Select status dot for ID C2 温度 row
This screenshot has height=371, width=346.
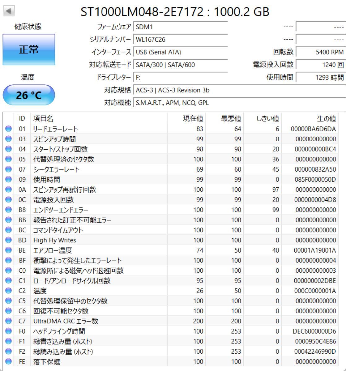[8, 291]
